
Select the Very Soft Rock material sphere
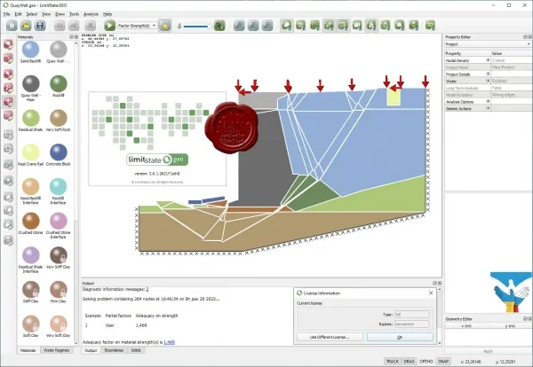tap(59, 118)
